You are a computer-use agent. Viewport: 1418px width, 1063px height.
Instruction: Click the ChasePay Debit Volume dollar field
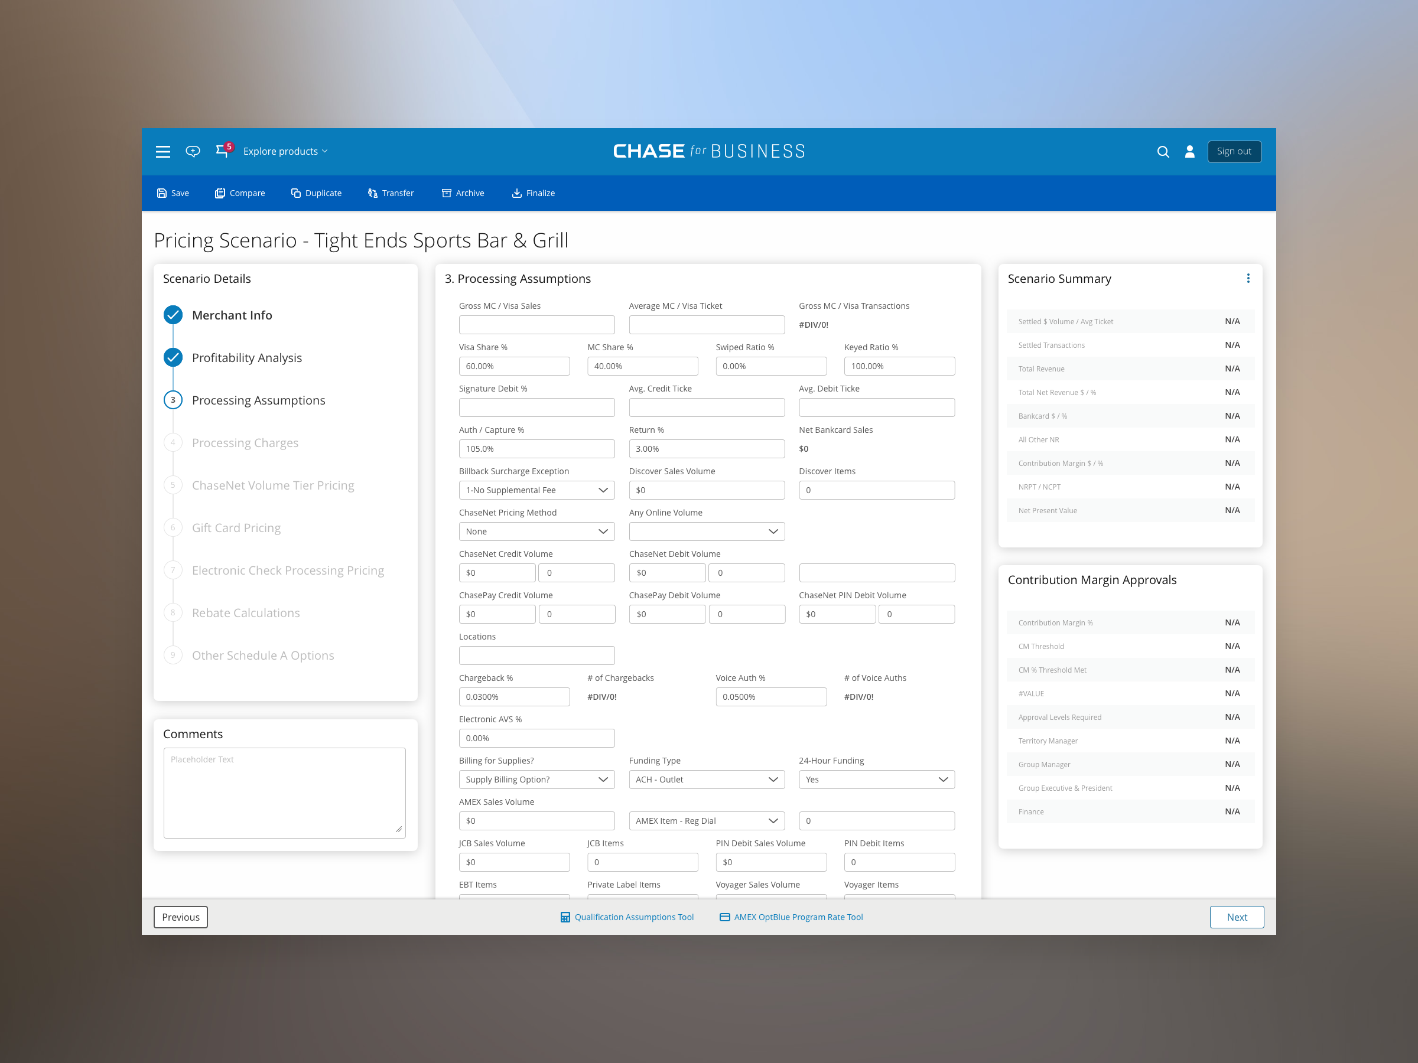click(667, 614)
